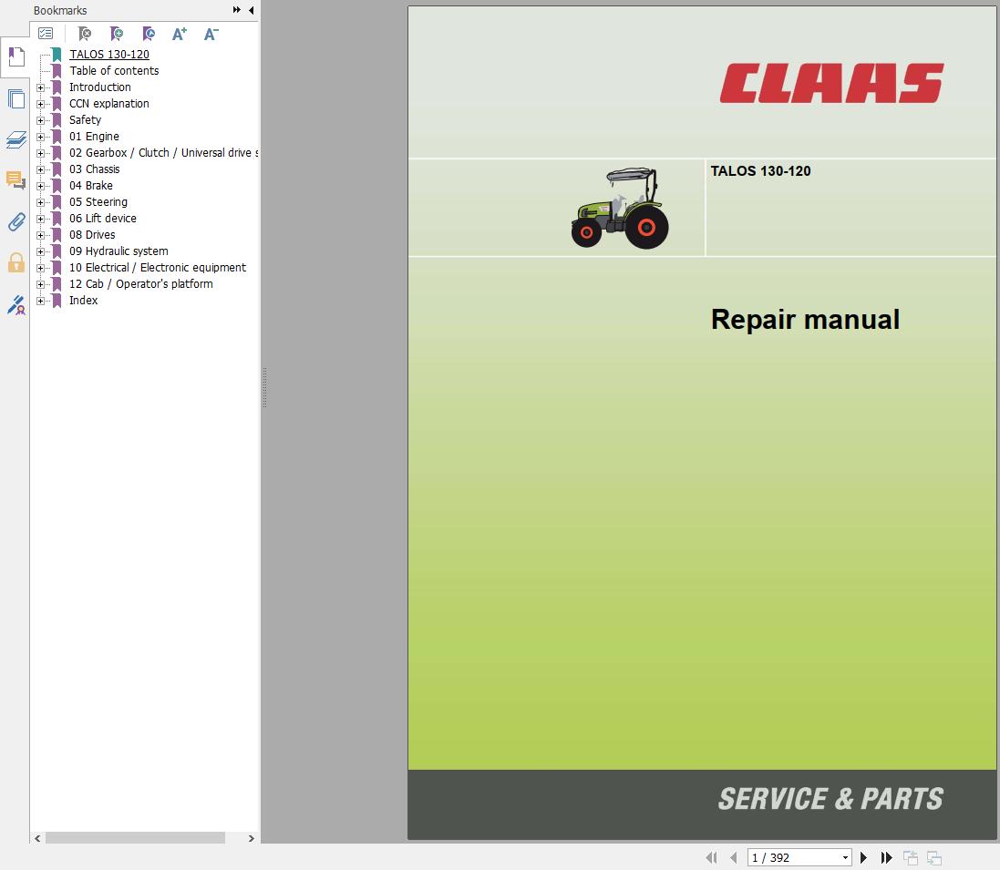Click the go-to-current bookmark toolbar icon
This screenshot has width=1000, height=870.
coord(148,33)
